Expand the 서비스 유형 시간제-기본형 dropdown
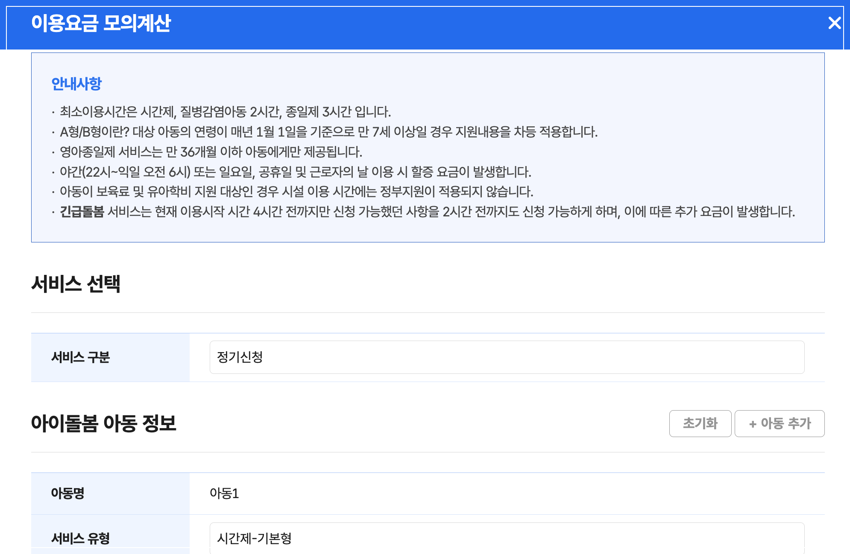Image resolution: width=850 pixels, height=554 pixels. point(507,538)
